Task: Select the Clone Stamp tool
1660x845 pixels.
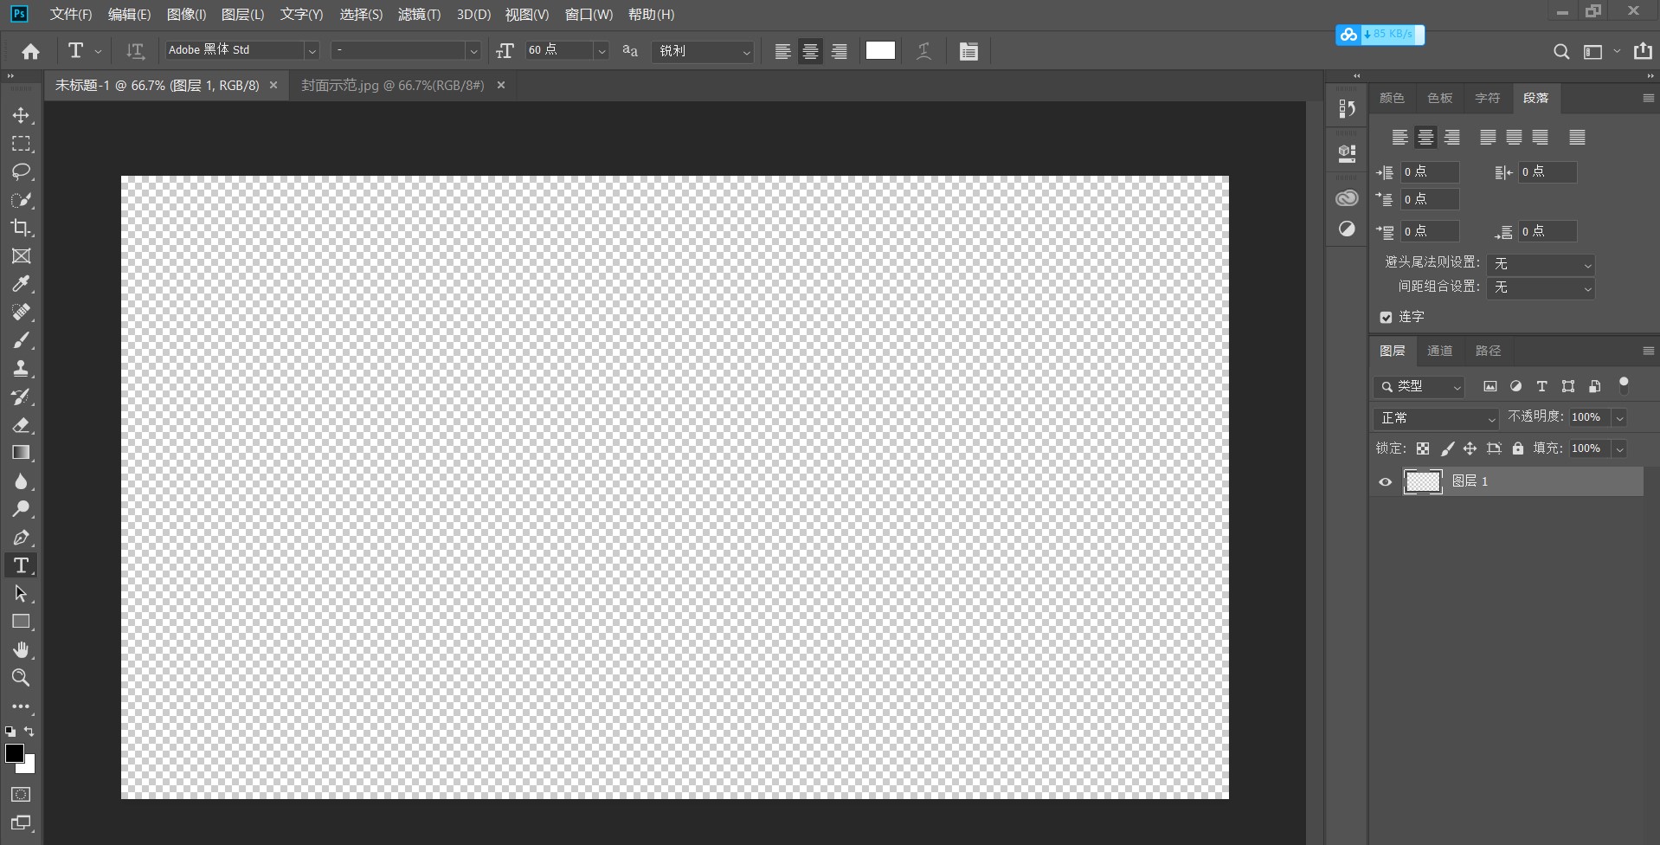Action: (x=21, y=368)
